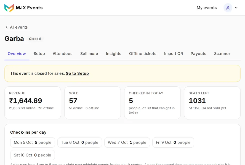Viewport: 245px width, 165px height.
Task: Switch to the Setup tab
Action: tap(39, 54)
